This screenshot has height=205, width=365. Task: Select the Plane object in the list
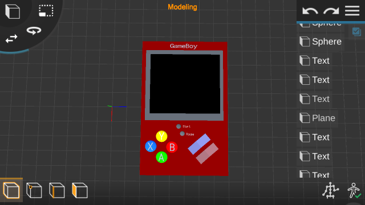pyautogui.click(x=318, y=118)
